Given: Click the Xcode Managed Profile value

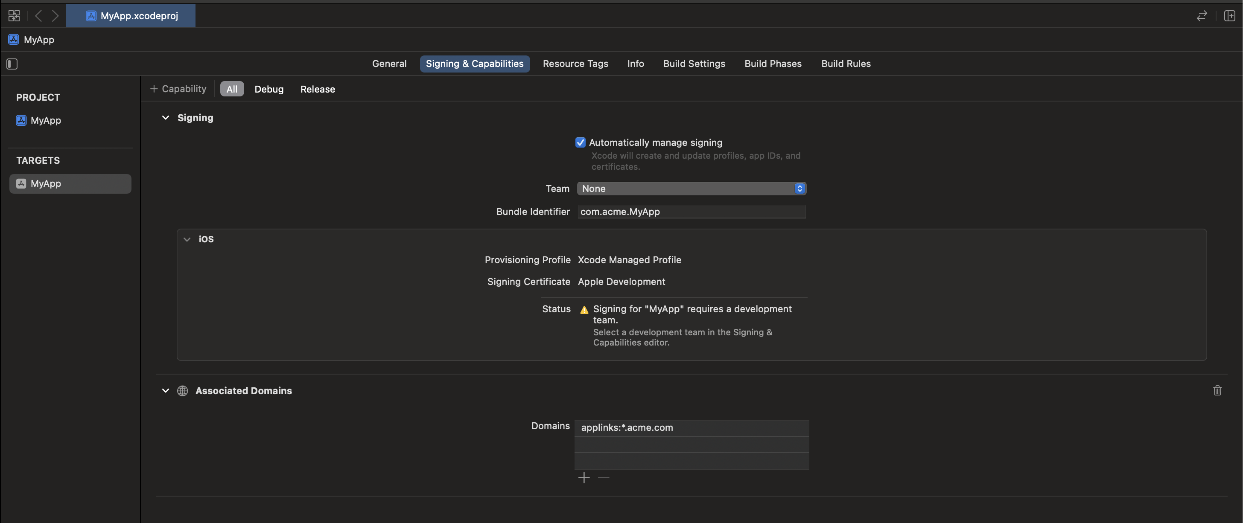Looking at the screenshot, I should 629,260.
